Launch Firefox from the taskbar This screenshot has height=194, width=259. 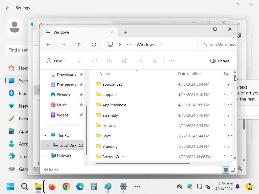coord(52,187)
